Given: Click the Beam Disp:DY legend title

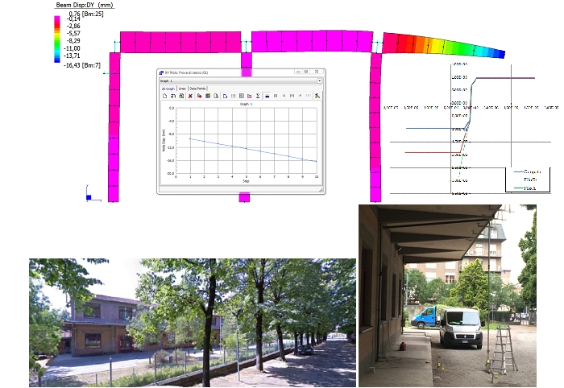Looking at the screenshot, I should 85,5.
